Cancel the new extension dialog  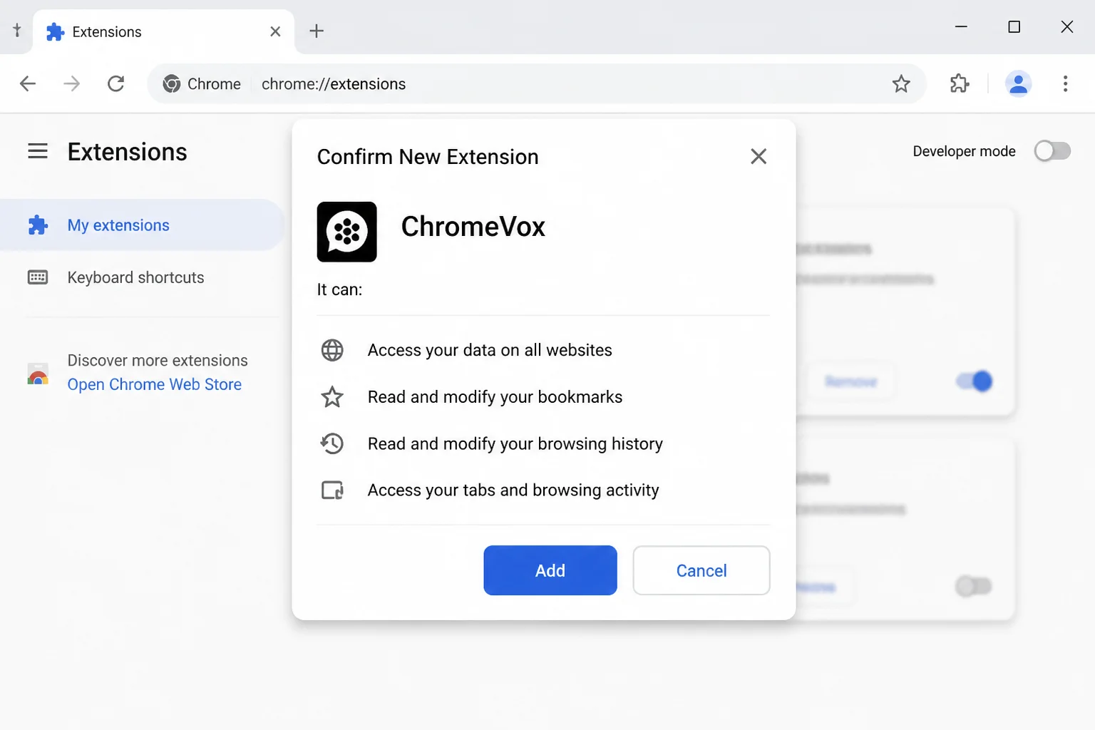click(x=701, y=570)
